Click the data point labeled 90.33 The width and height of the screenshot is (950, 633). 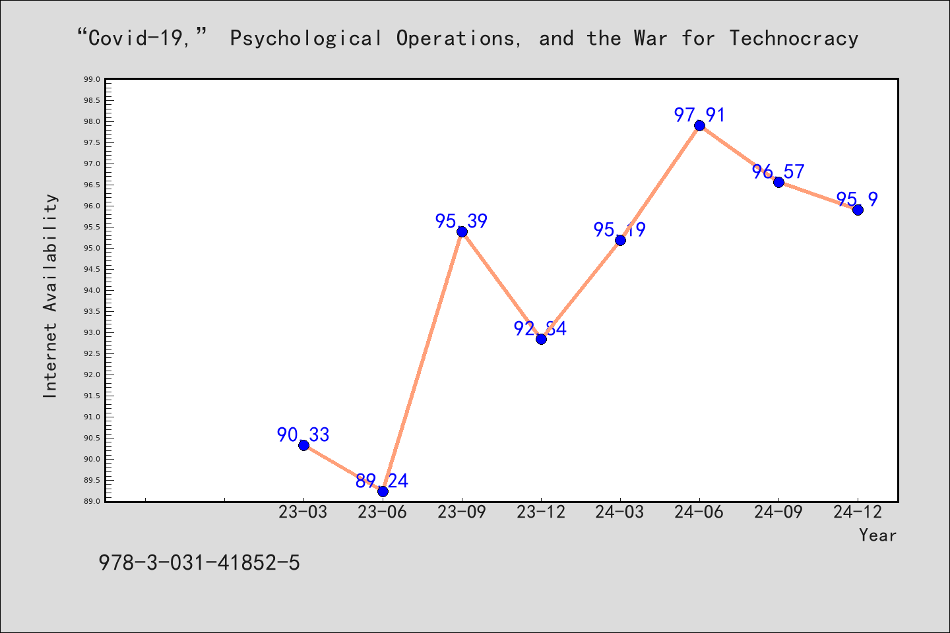(303, 445)
